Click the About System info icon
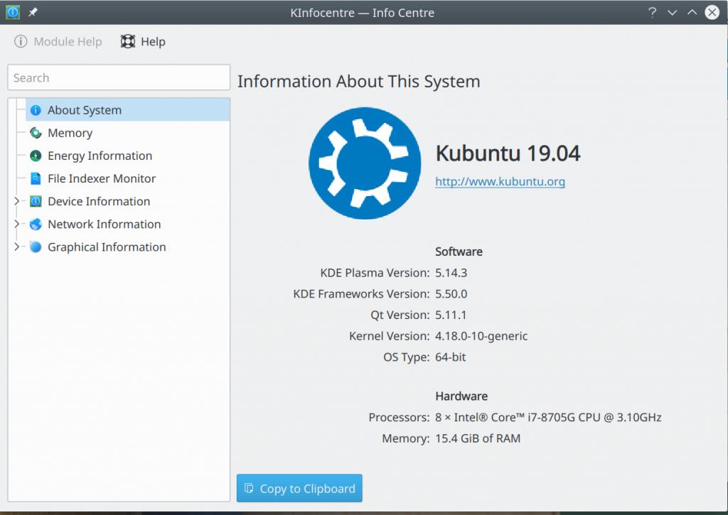Screen dimensions: 728x515 [x=36, y=110]
